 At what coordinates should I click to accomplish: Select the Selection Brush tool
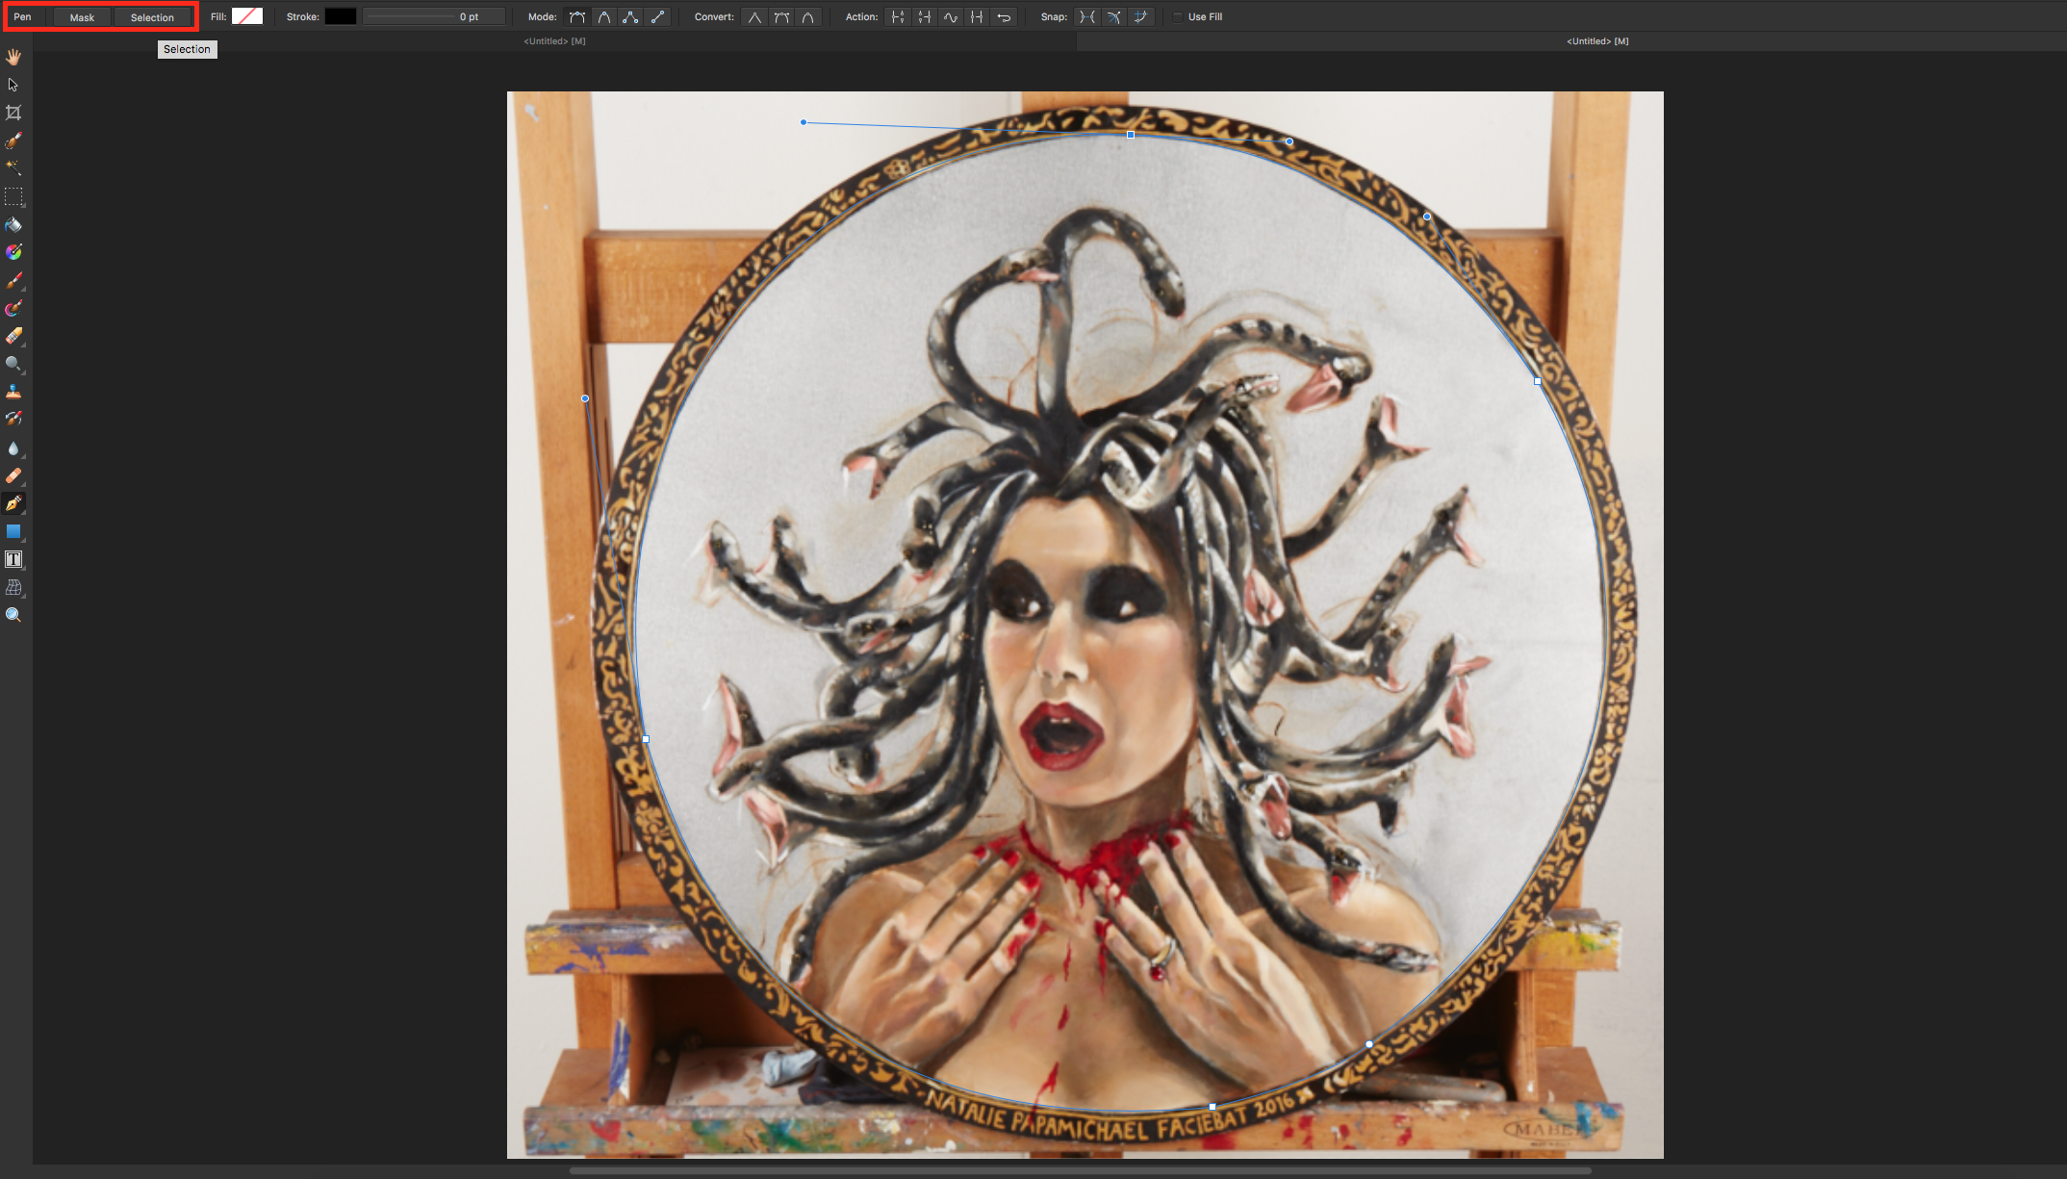pyautogui.click(x=13, y=141)
